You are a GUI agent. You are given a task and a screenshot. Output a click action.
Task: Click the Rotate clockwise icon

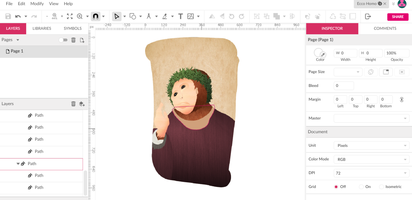pos(242,16)
